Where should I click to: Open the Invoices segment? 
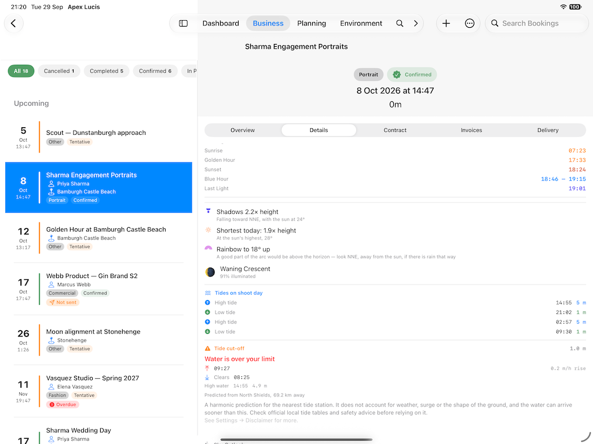[x=471, y=130]
